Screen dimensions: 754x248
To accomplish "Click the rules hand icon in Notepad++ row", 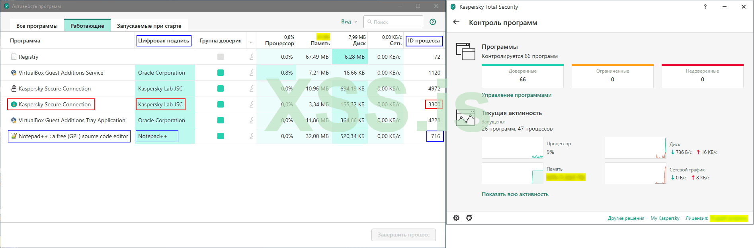I will point(251,136).
